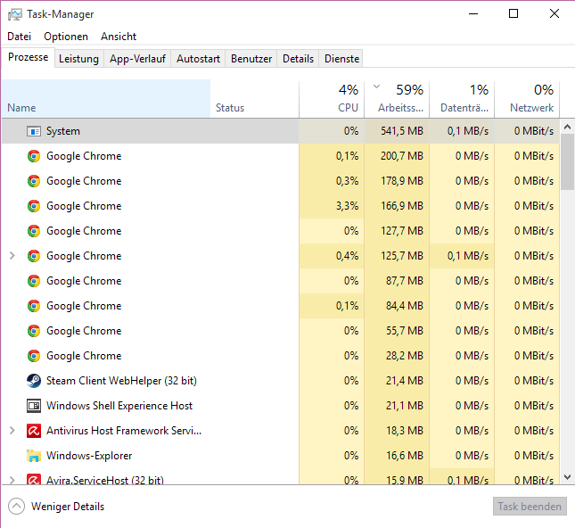Switch to the Benutzer tab
This screenshot has width=575, height=528.
pos(251,59)
